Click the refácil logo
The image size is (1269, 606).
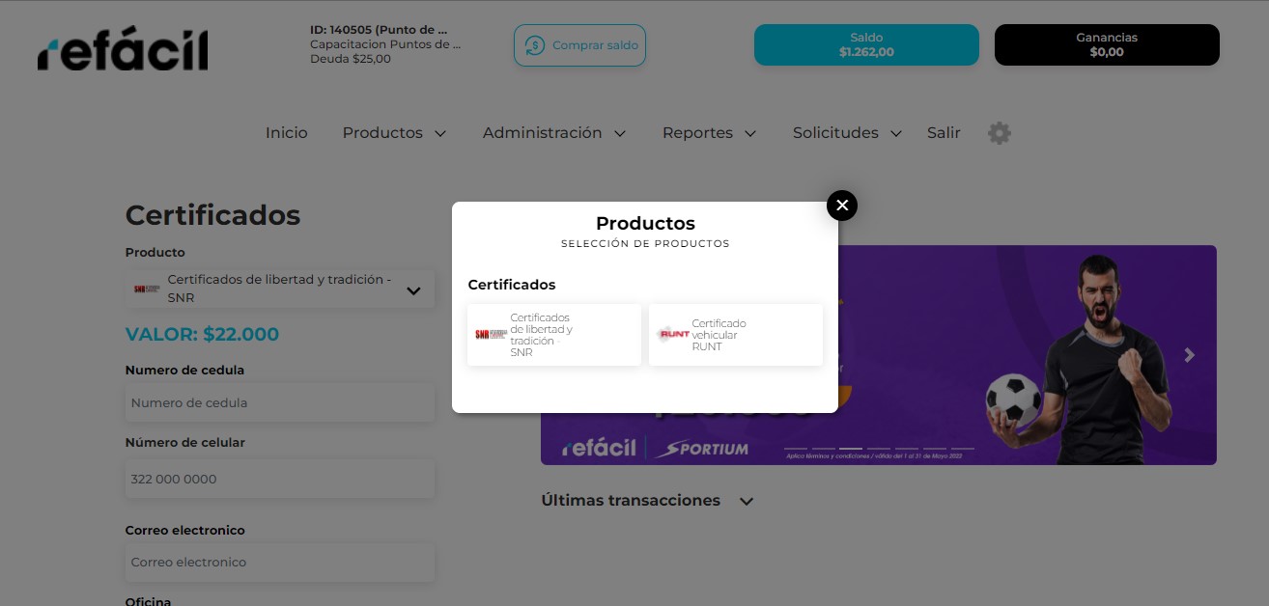click(x=123, y=48)
